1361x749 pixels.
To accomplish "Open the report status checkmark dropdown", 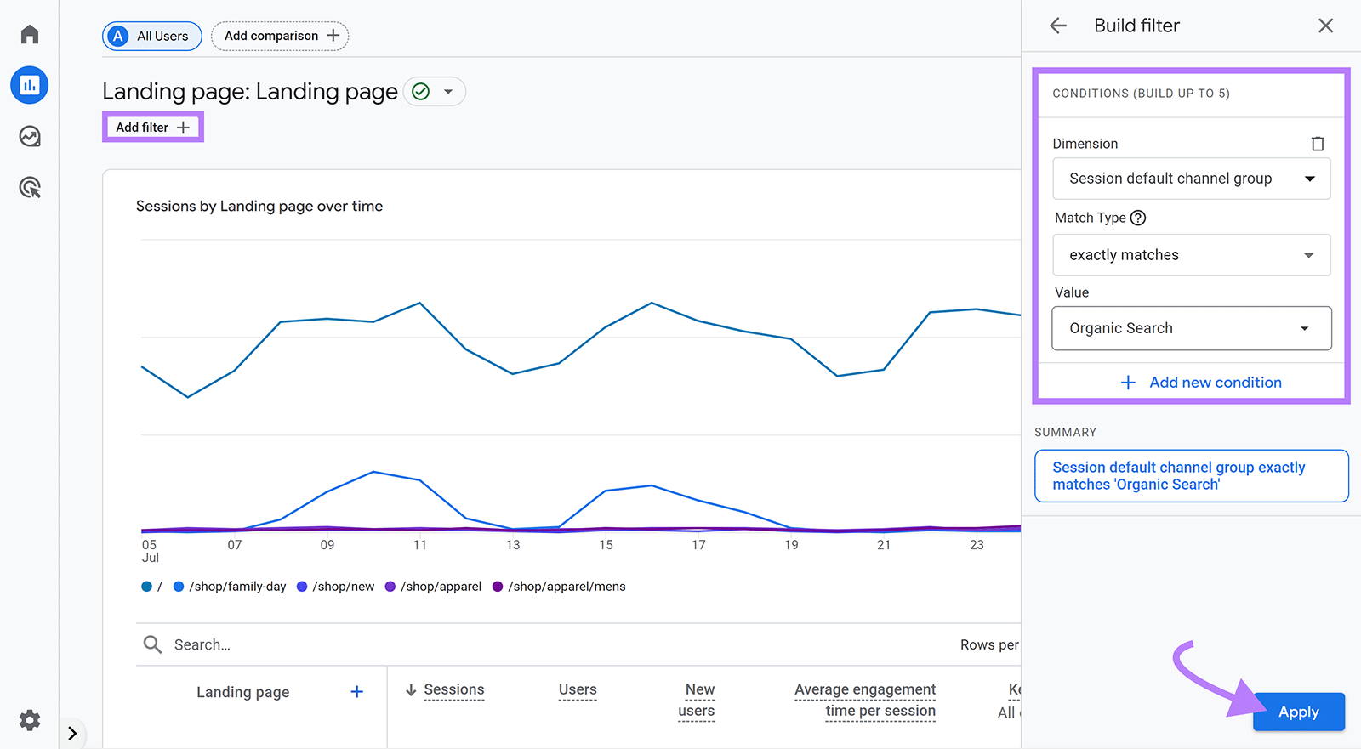I will (x=435, y=92).
